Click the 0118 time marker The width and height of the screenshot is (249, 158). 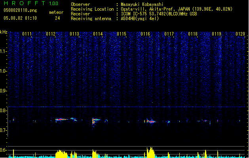click(193, 34)
